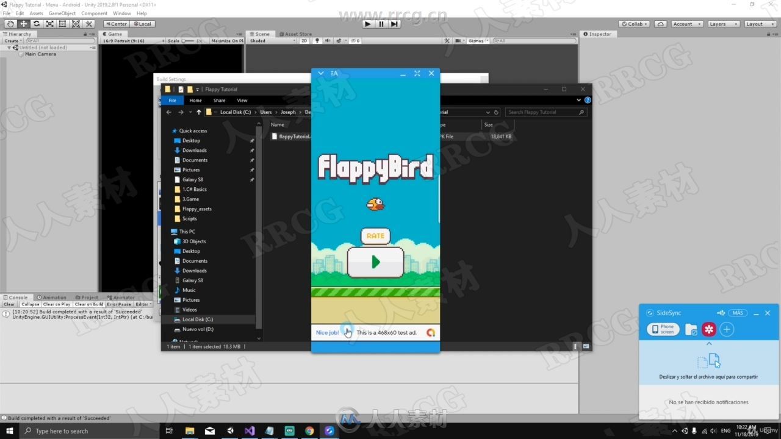Open the Layers dropdown
The height and width of the screenshot is (439, 781).
point(723,24)
